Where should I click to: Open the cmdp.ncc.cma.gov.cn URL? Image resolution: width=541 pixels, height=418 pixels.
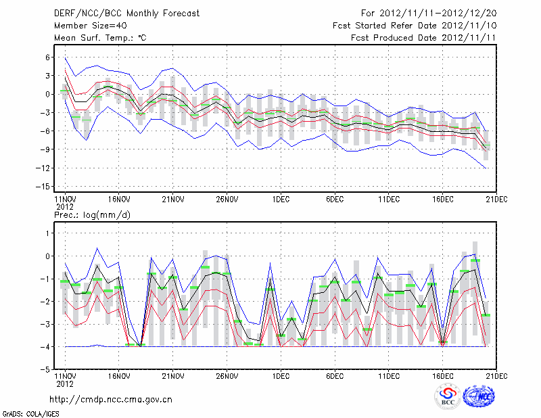pyautogui.click(x=111, y=399)
